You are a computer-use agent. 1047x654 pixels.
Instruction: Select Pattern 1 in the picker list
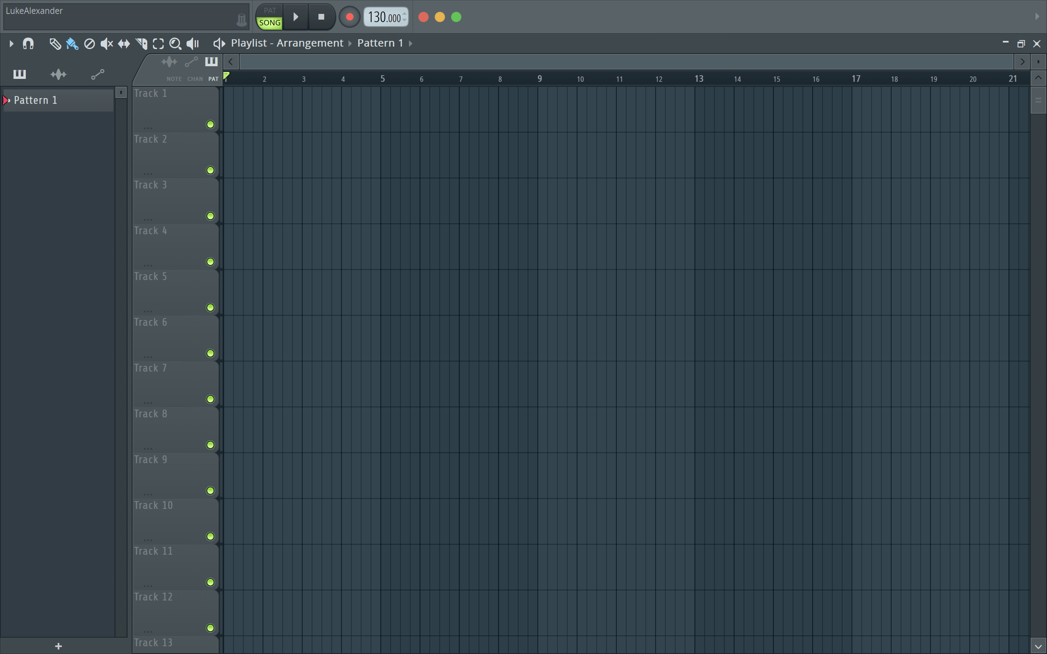coord(58,100)
